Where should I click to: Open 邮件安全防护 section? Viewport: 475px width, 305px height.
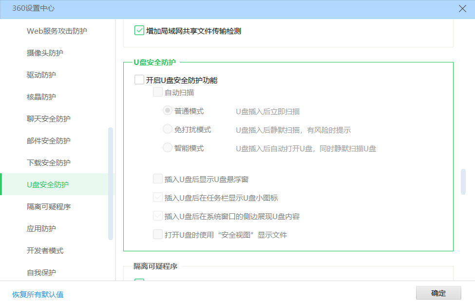coord(48,141)
